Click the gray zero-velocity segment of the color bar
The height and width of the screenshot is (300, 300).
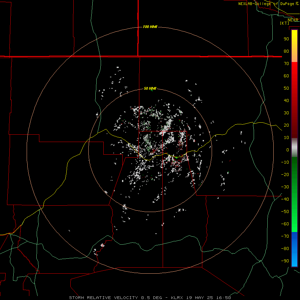coord(294,148)
